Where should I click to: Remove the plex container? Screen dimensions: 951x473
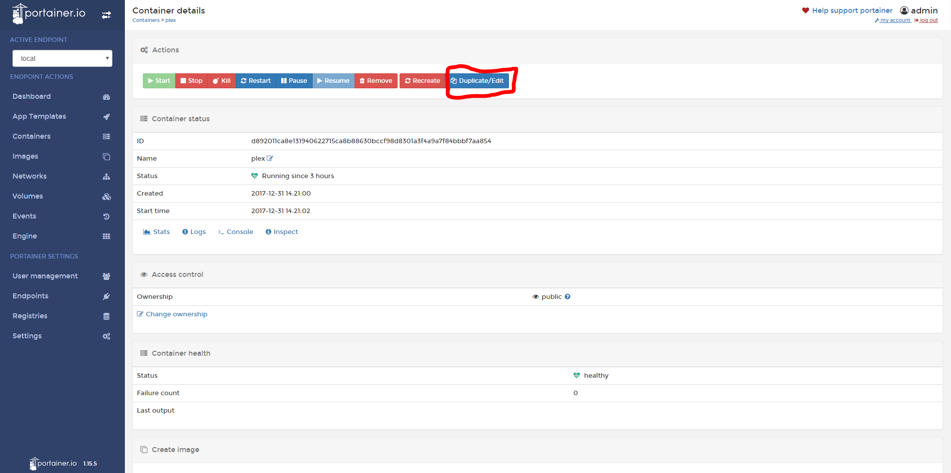click(x=376, y=81)
